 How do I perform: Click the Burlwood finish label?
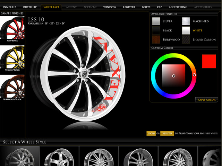[x=171, y=40]
